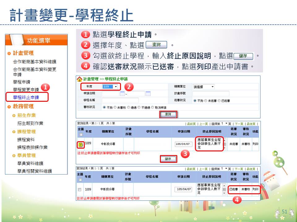This screenshot has width=297, height=222.
Task: Click the bullet icon beside 課程管理
Action: click(14, 132)
